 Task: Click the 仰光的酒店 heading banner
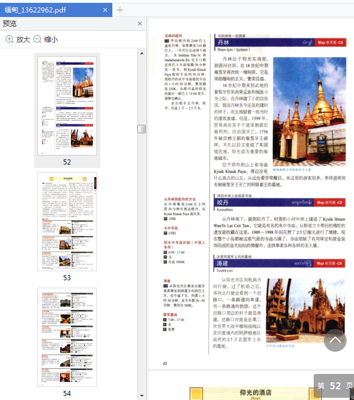[x=255, y=393]
